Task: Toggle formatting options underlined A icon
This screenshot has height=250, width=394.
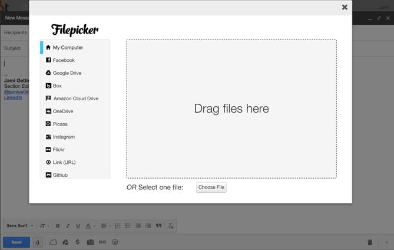Action: (x=38, y=242)
